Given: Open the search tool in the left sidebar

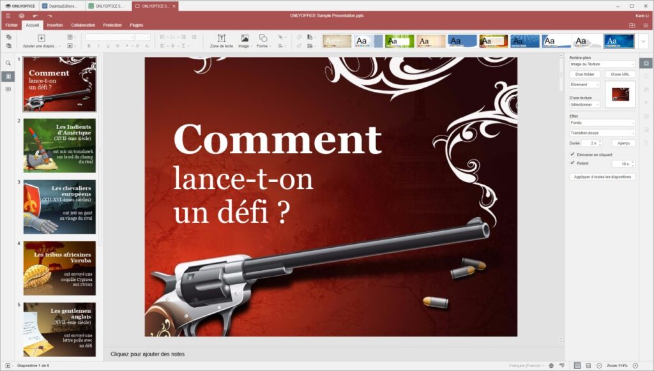Looking at the screenshot, I should [x=8, y=63].
